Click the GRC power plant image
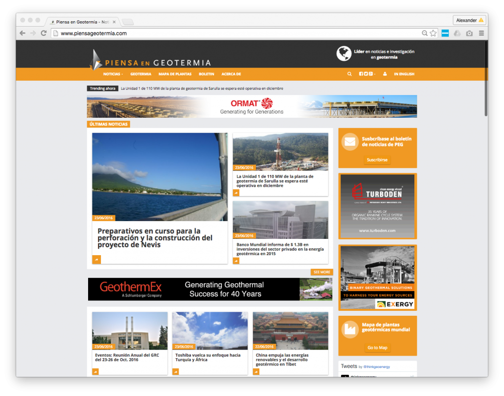Viewport: 504px width, 396px height. pos(130,330)
